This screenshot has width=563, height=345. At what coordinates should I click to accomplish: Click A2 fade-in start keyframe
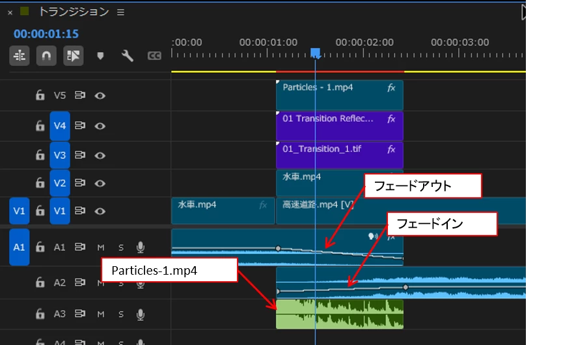coord(277,292)
